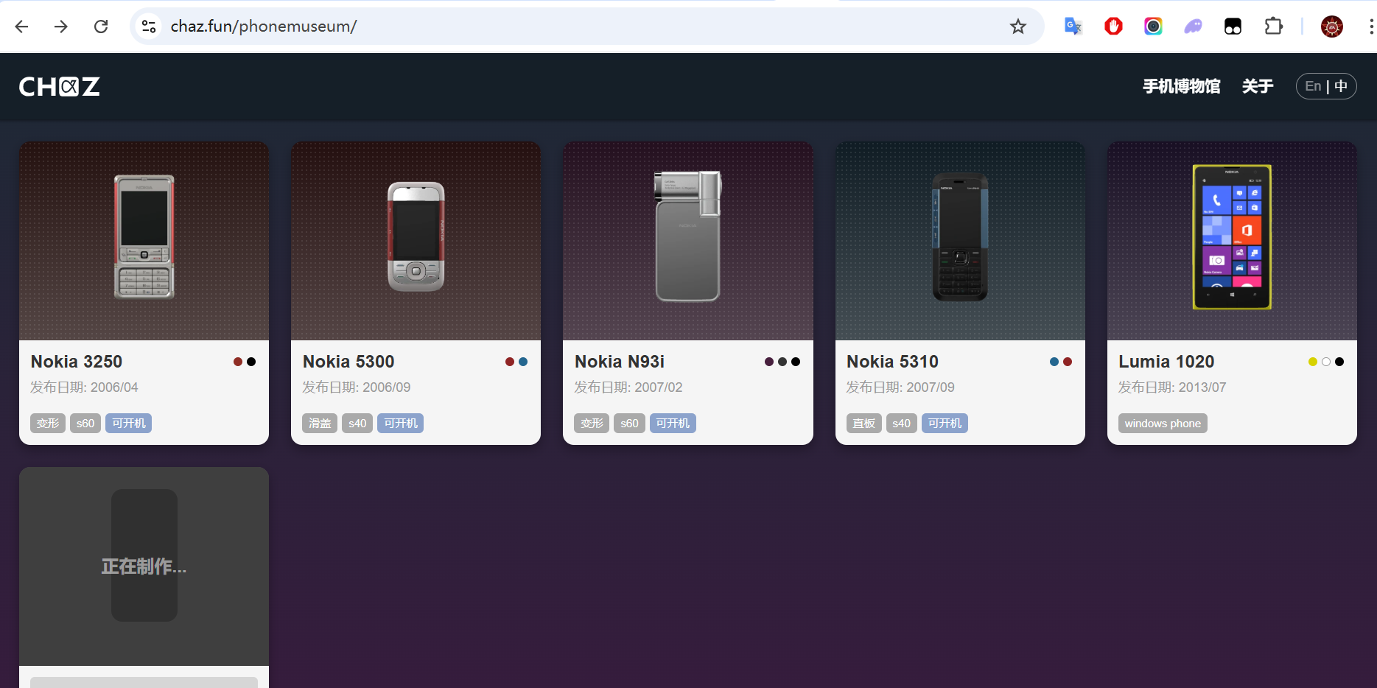Select blue color dot for Nokia 5310

(x=1054, y=362)
